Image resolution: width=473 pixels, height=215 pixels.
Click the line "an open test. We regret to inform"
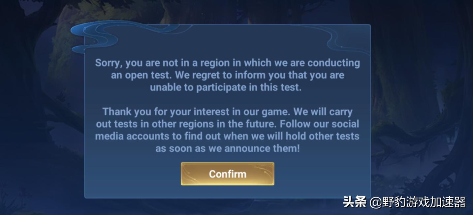(x=227, y=75)
